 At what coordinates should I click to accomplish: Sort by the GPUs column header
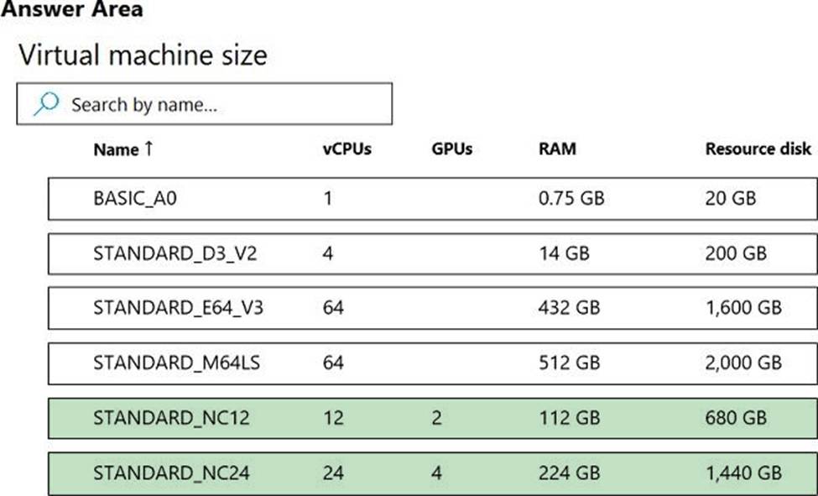click(451, 149)
